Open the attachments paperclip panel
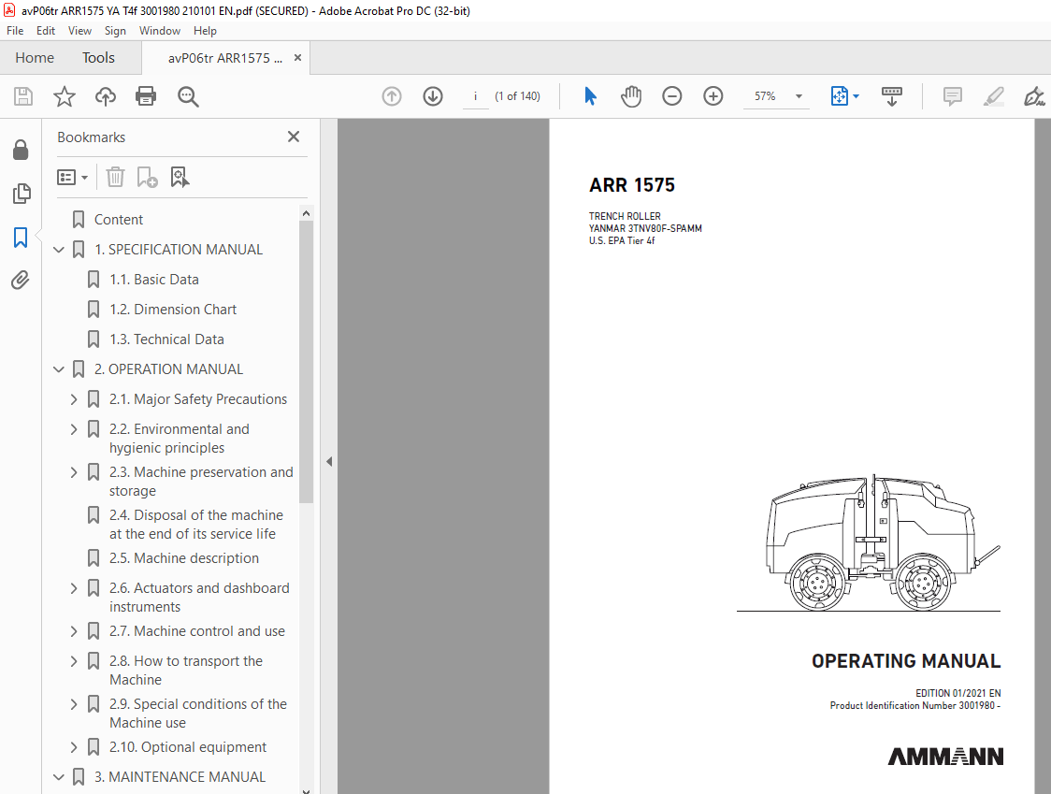 (21, 281)
